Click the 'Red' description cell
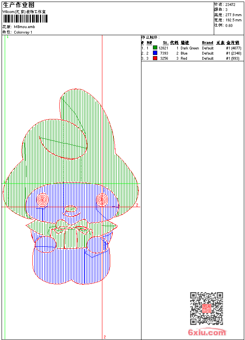Image resolution: width=245 pixels, height=340 pixels. pyautogui.click(x=184, y=59)
